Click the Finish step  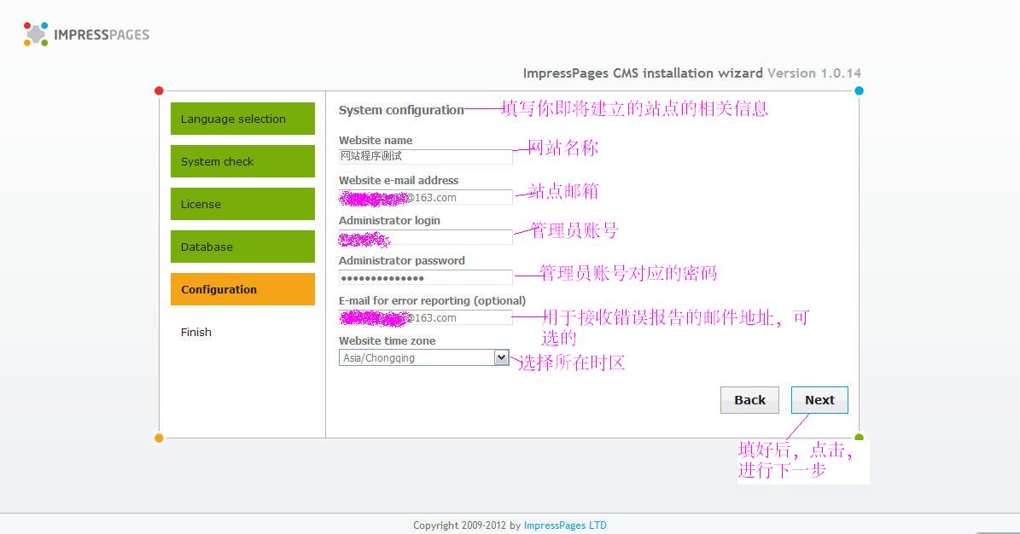[195, 333]
